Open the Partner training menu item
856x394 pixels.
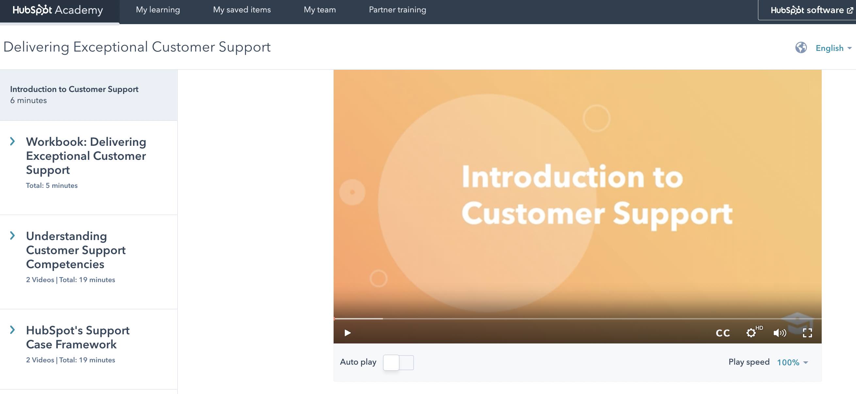pyautogui.click(x=398, y=9)
